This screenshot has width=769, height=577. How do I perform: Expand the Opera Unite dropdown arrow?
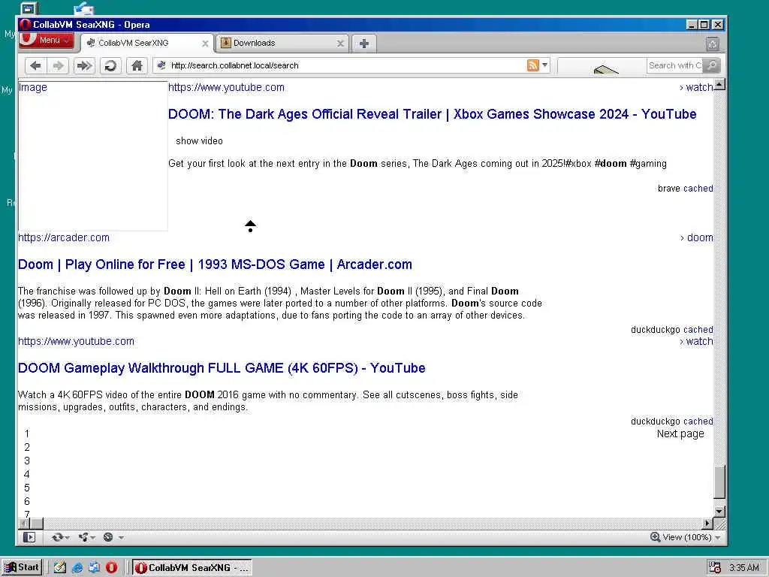[93, 538]
